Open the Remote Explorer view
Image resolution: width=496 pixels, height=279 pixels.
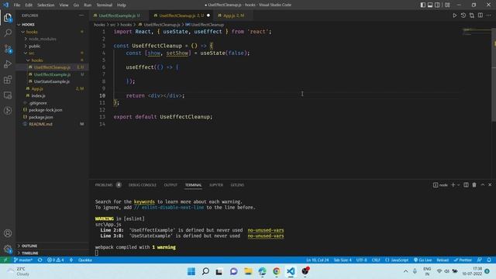coord(8,95)
